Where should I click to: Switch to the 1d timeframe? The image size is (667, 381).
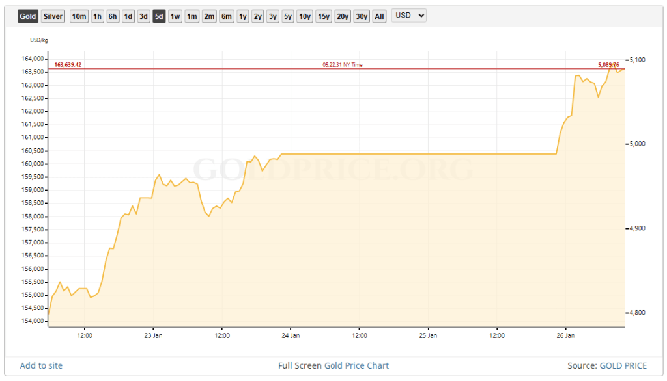click(128, 16)
